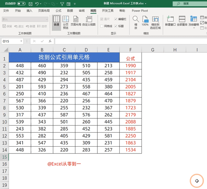Viewport: 207px width, 189px height.
Task: Click the 保留 sheet view button
Action: (7, 26)
